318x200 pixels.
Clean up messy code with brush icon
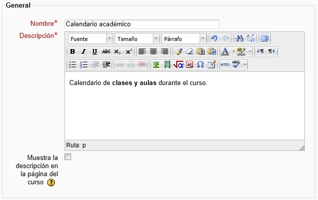tap(178, 52)
